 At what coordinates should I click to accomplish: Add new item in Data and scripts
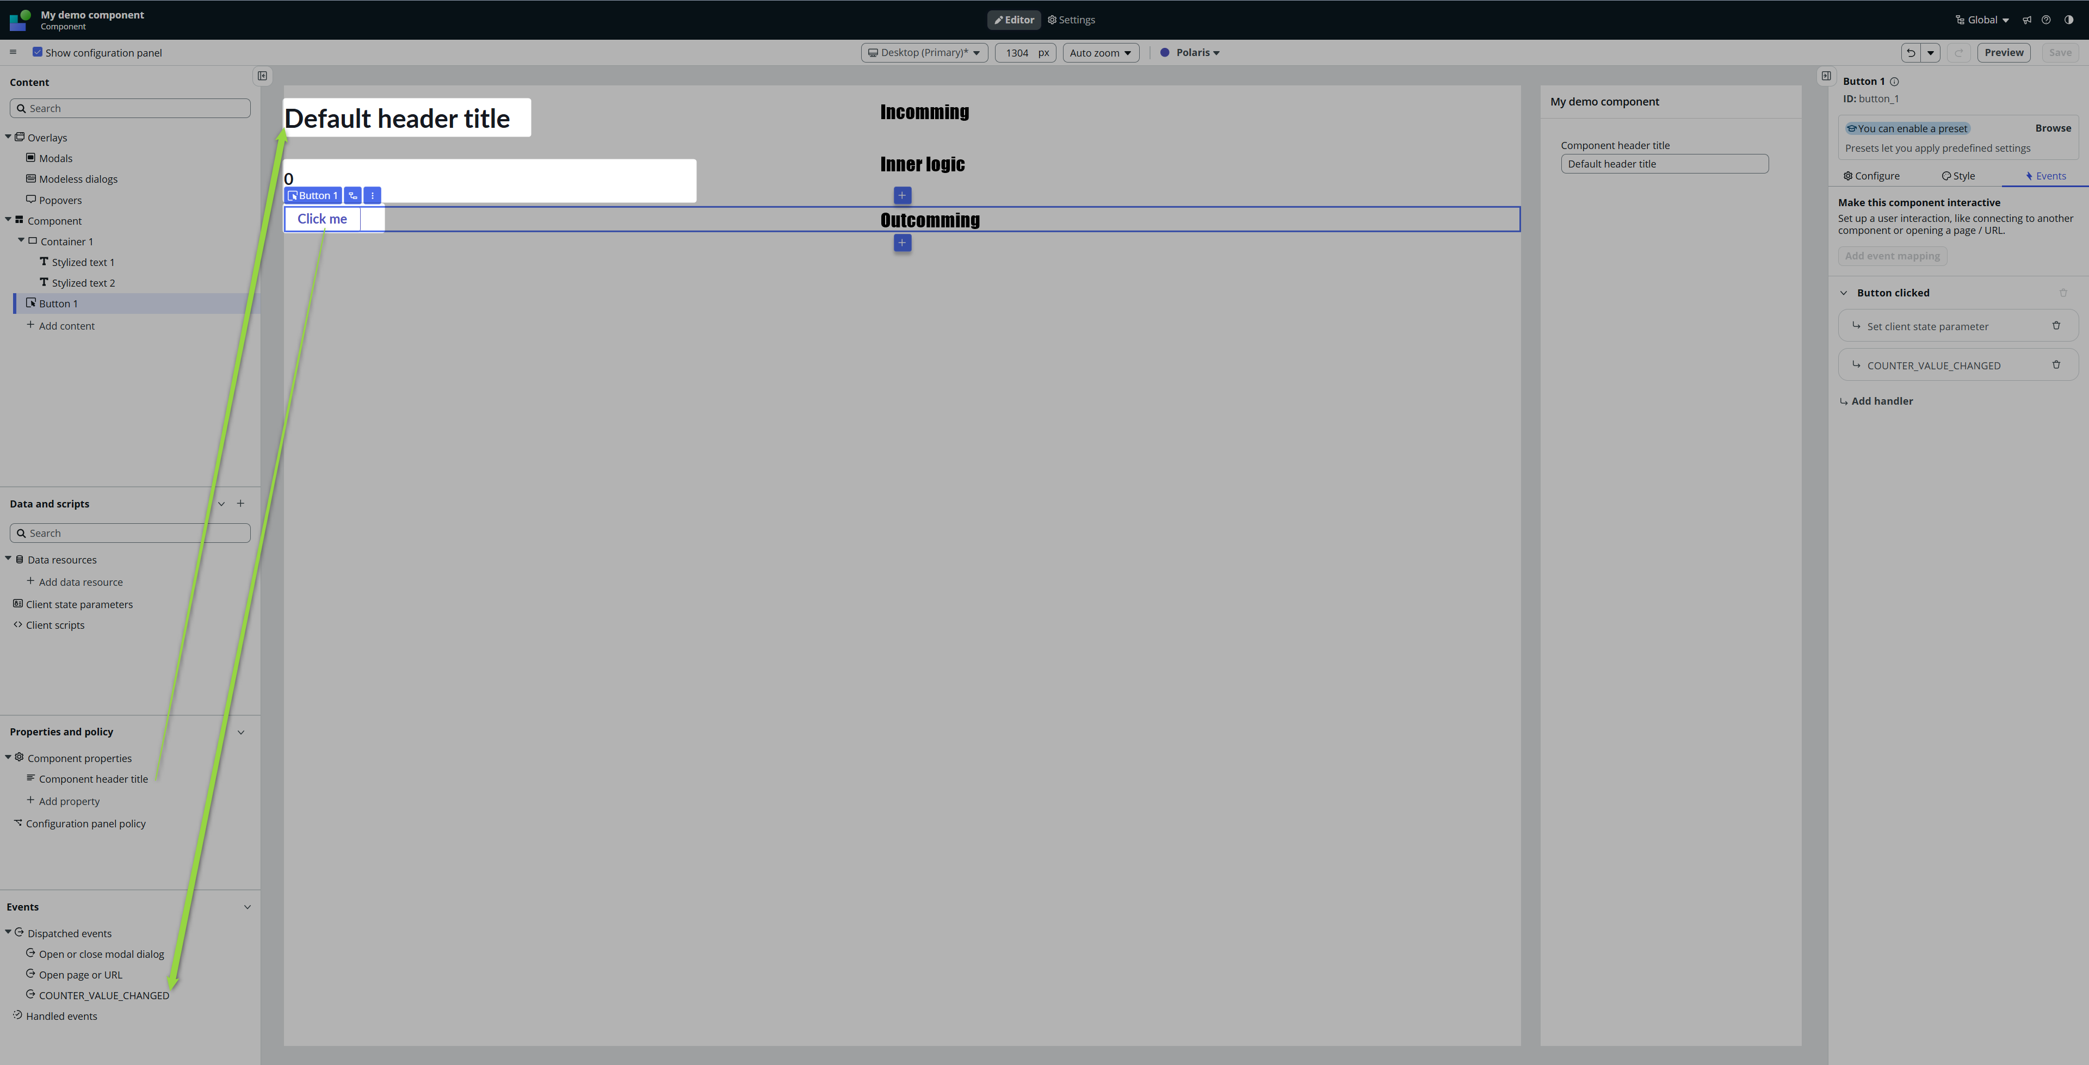(x=240, y=504)
